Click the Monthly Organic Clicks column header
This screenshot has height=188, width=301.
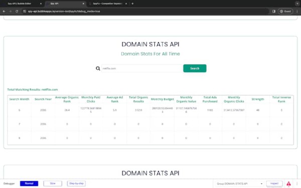[234, 99]
